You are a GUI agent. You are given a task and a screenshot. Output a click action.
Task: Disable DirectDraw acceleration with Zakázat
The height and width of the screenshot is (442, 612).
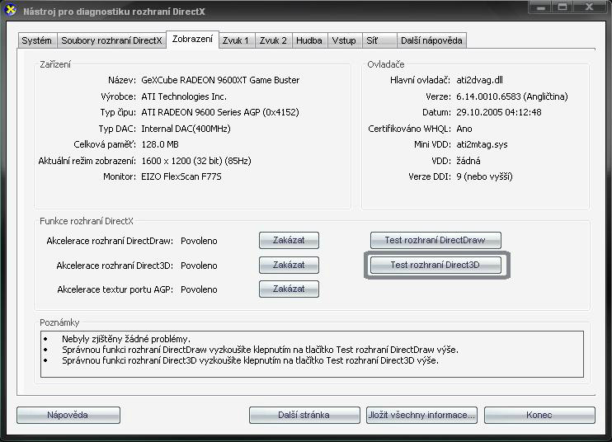point(289,241)
